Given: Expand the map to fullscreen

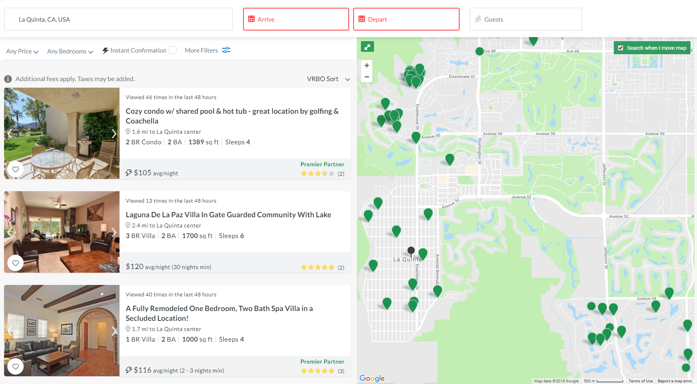Looking at the screenshot, I should 367,47.
